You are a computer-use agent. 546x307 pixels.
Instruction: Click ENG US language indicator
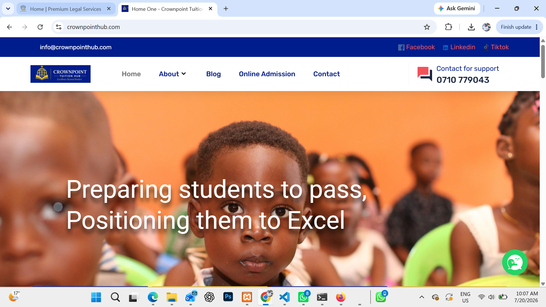[x=465, y=297]
